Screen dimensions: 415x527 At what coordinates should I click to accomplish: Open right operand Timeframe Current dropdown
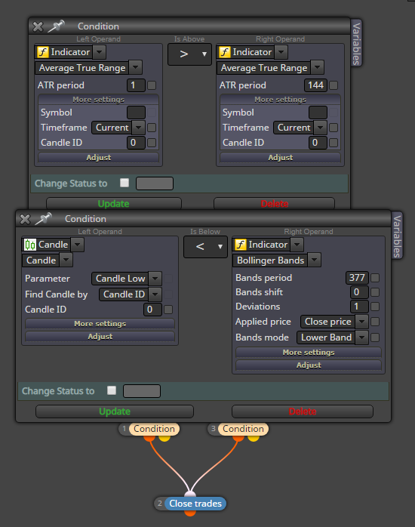coord(321,128)
